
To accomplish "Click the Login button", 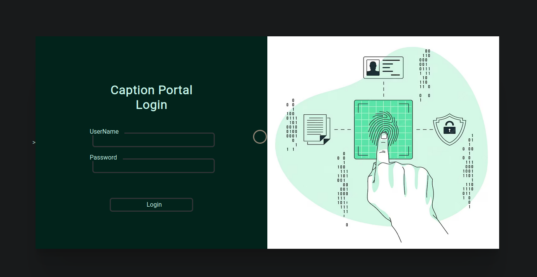I will [x=151, y=205].
